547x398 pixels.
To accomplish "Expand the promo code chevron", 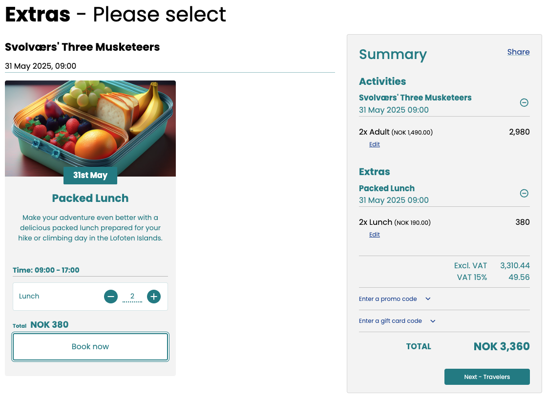I will tap(428, 299).
